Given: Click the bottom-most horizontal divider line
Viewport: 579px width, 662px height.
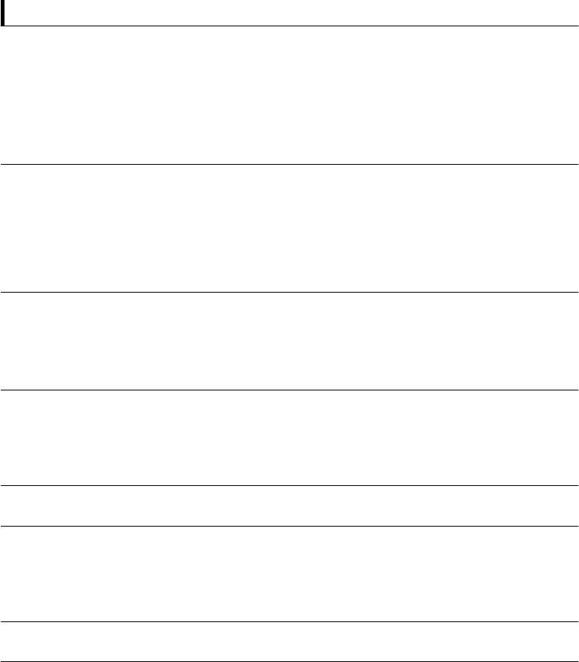Looking at the screenshot, I should 289,661.
